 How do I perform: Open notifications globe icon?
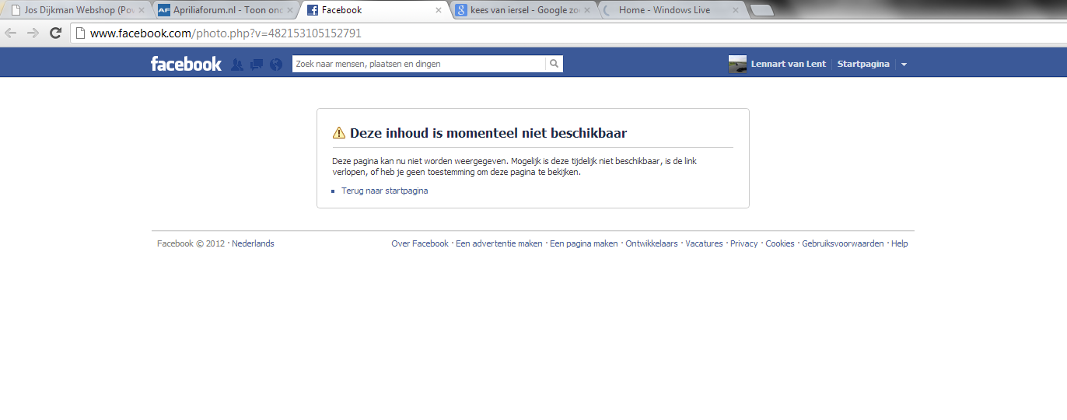point(276,65)
